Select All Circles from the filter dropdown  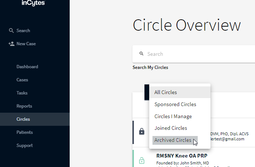tap(166, 93)
